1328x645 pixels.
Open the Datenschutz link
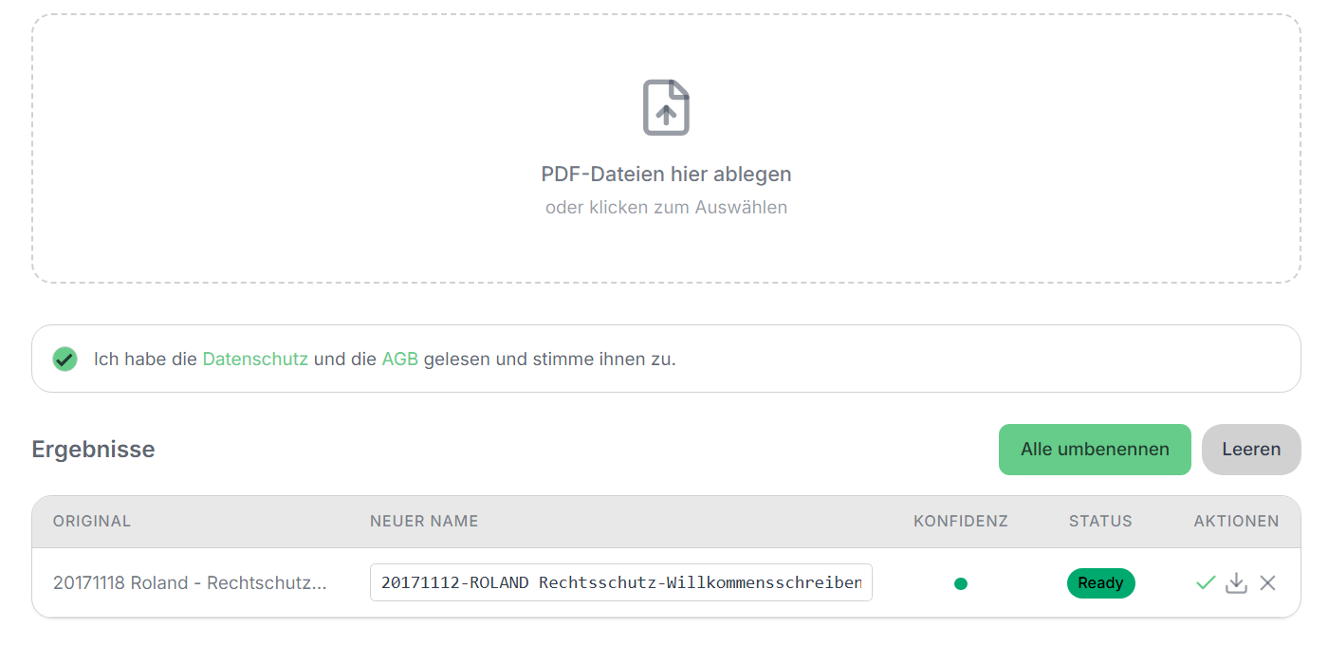click(x=254, y=359)
